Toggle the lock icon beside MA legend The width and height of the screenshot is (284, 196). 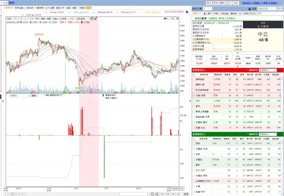point(187,12)
